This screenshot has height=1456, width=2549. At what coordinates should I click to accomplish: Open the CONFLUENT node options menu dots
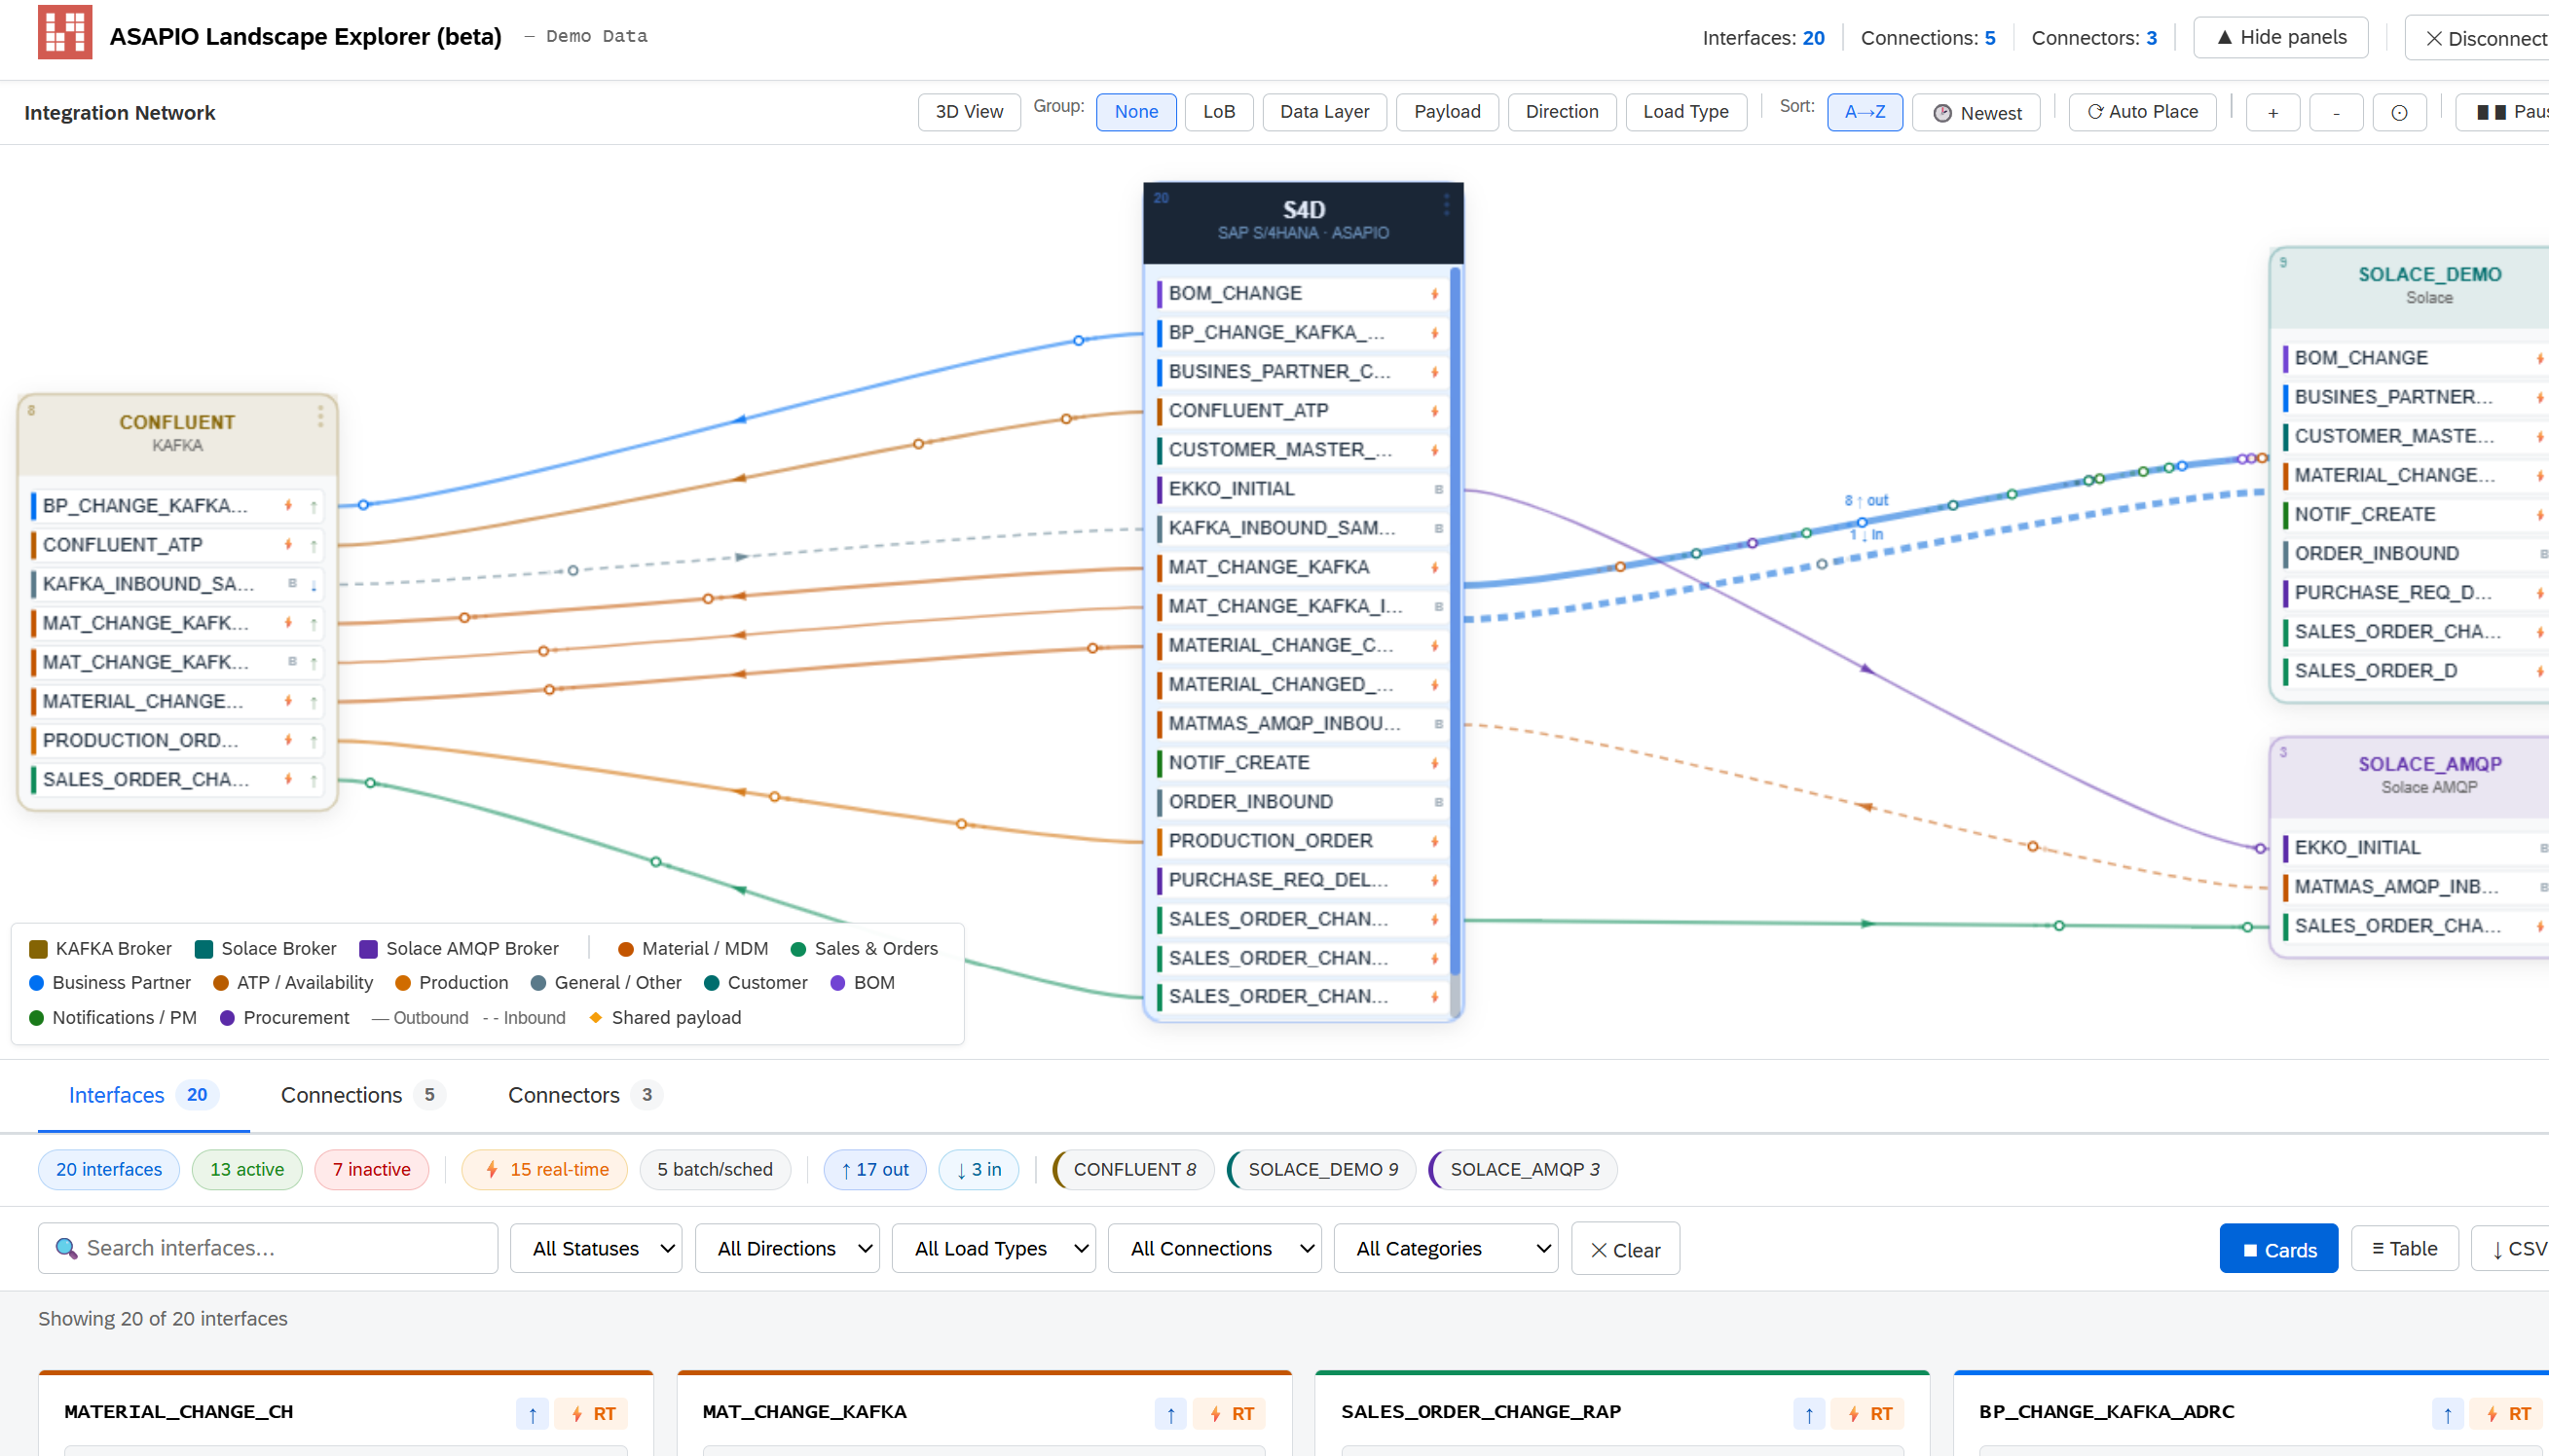(x=320, y=416)
